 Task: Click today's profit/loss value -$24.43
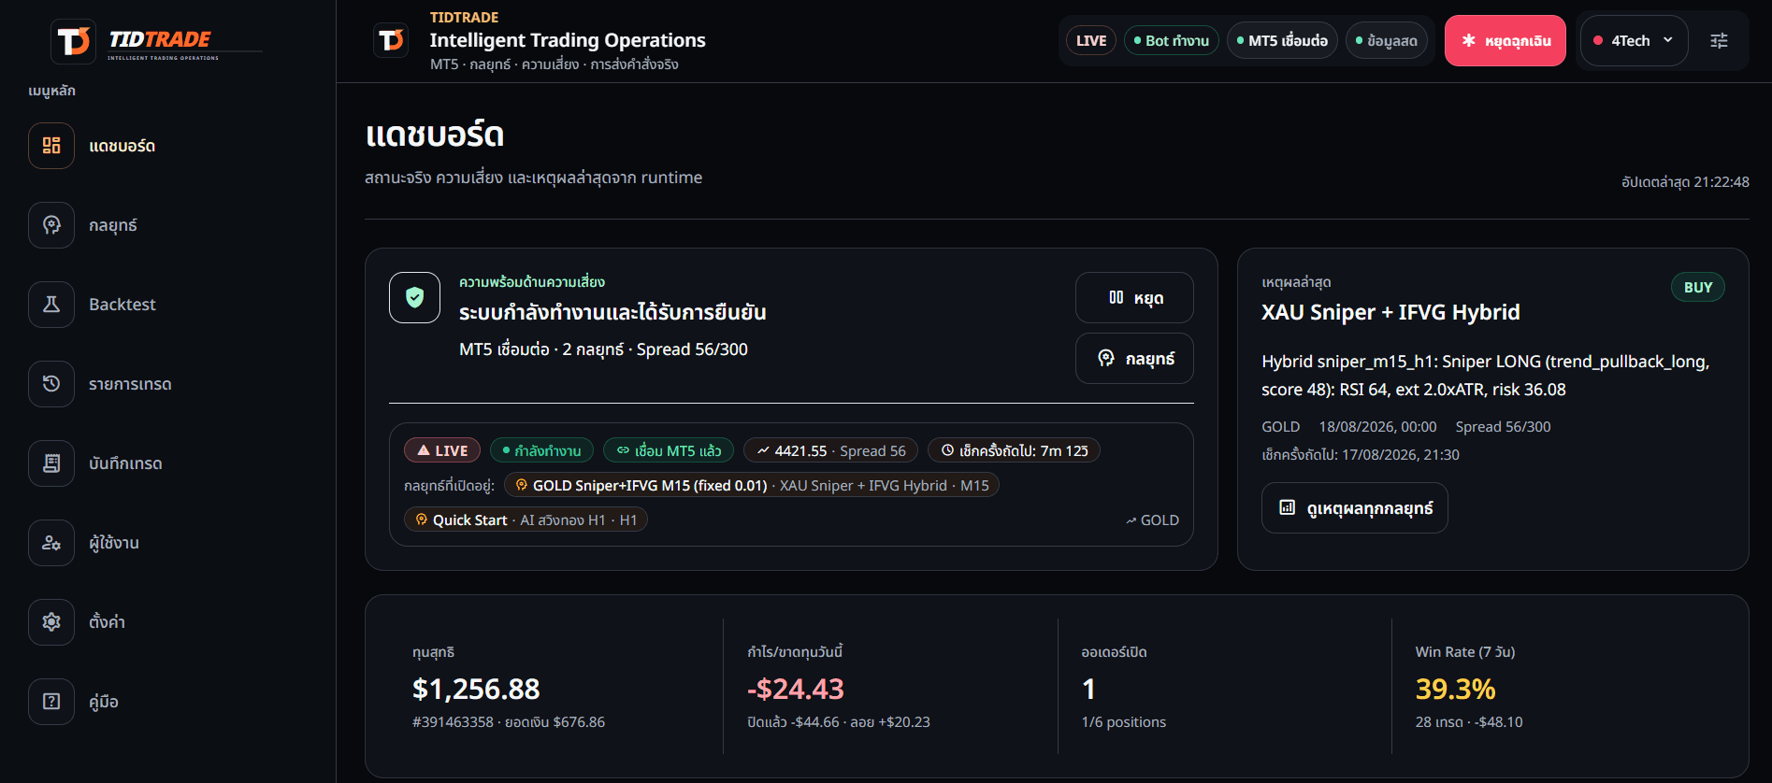pyautogui.click(x=796, y=689)
